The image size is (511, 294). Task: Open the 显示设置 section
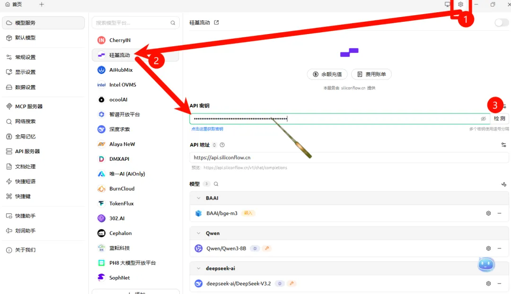click(x=44, y=72)
